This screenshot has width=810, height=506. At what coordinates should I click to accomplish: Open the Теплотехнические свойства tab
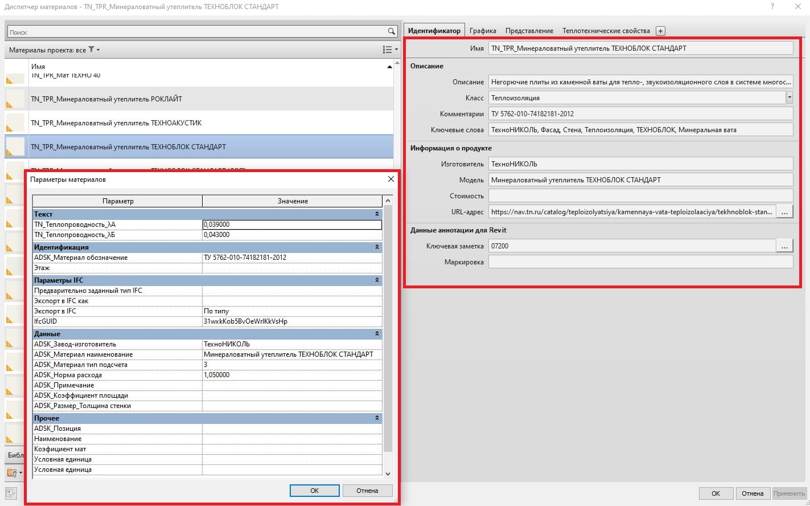[x=606, y=31]
